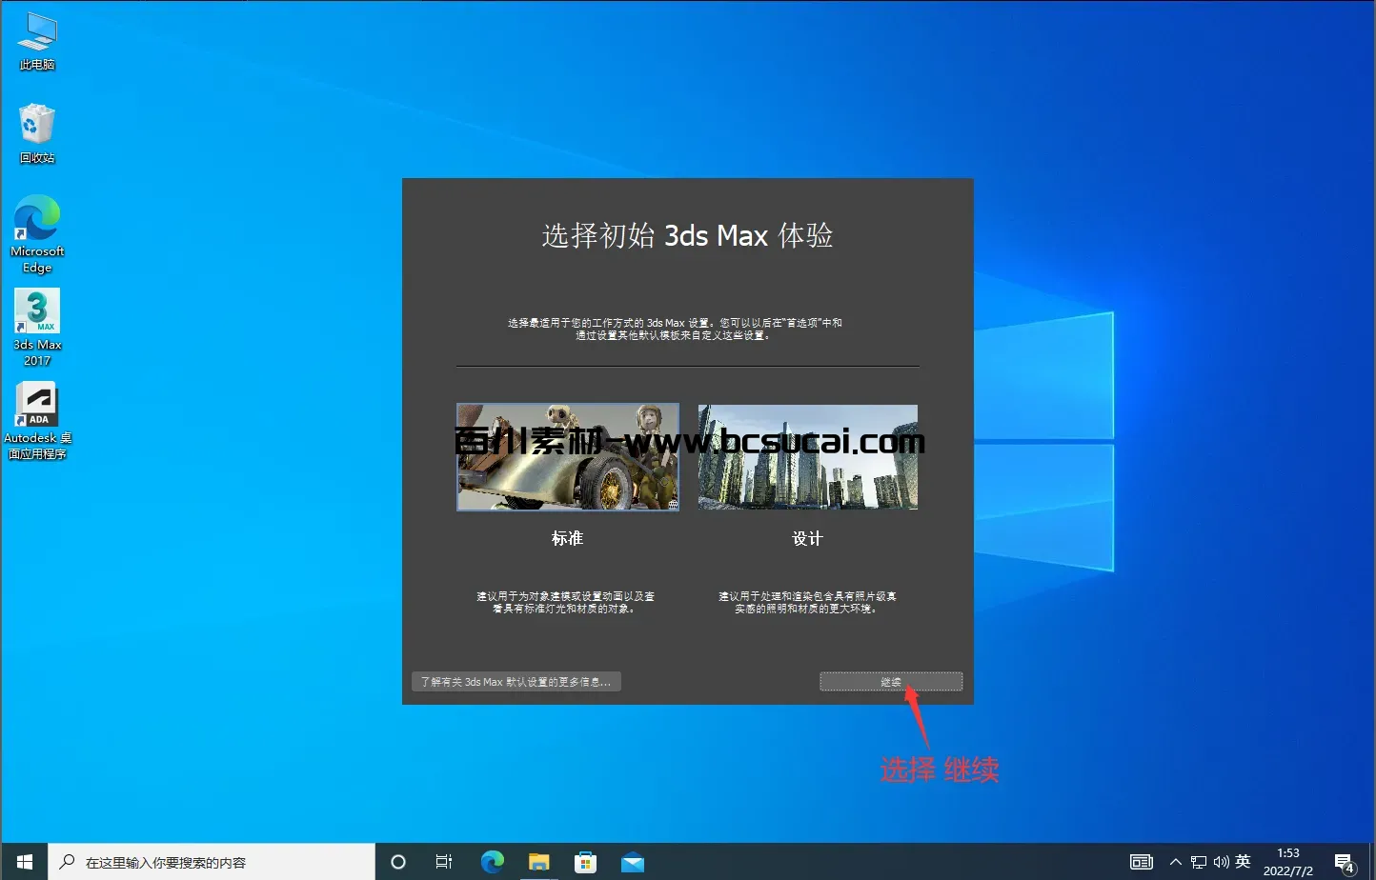Image resolution: width=1376 pixels, height=880 pixels.
Task: Focus the taskbar search box
Action: pyautogui.click(x=212, y=862)
